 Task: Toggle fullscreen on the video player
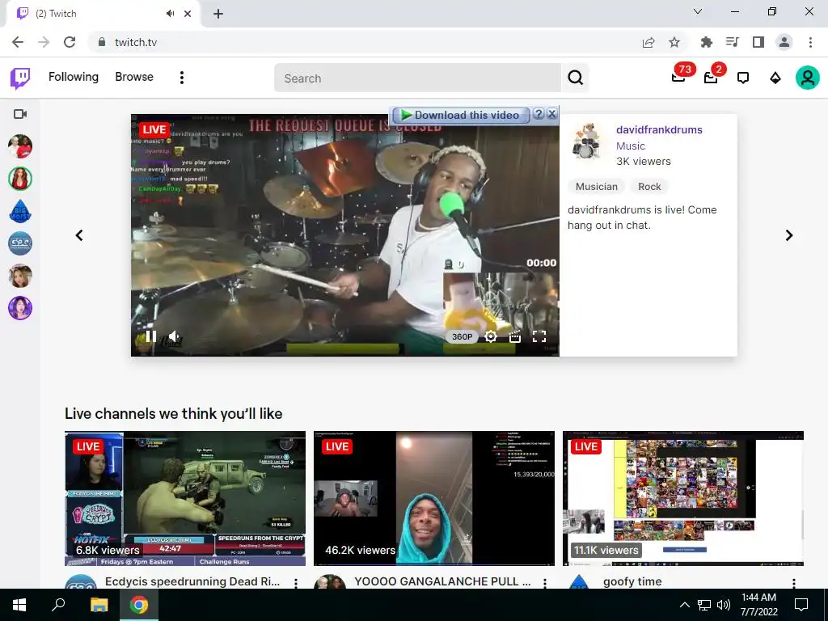539,336
